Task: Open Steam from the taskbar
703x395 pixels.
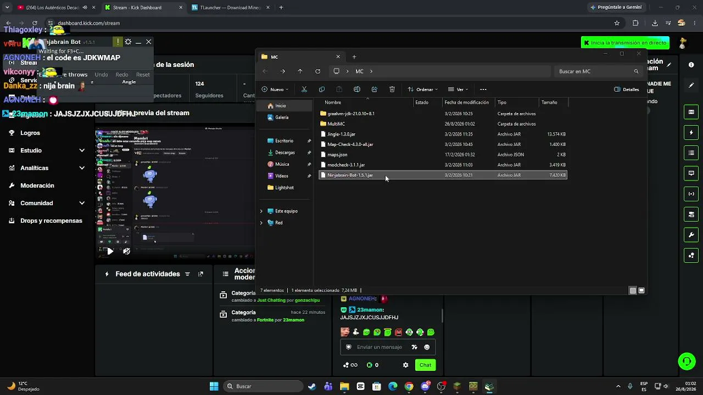Action: 312,386
